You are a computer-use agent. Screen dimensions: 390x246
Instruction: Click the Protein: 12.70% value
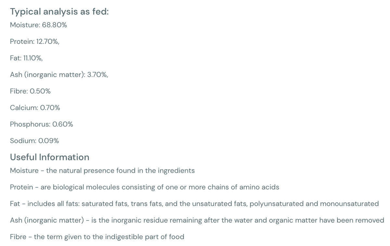pos(35,42)
